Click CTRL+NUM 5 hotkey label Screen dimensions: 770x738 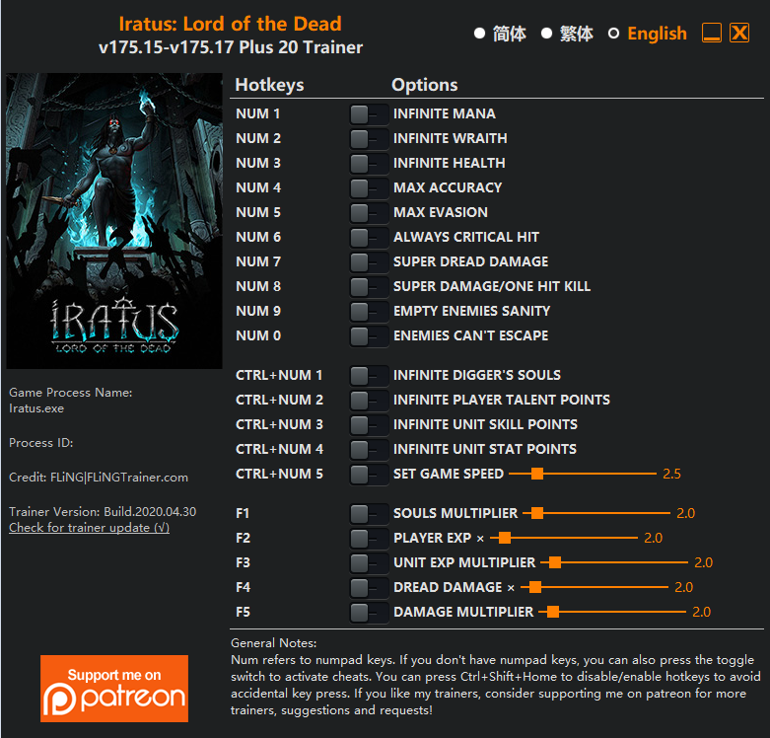point(279,475)
